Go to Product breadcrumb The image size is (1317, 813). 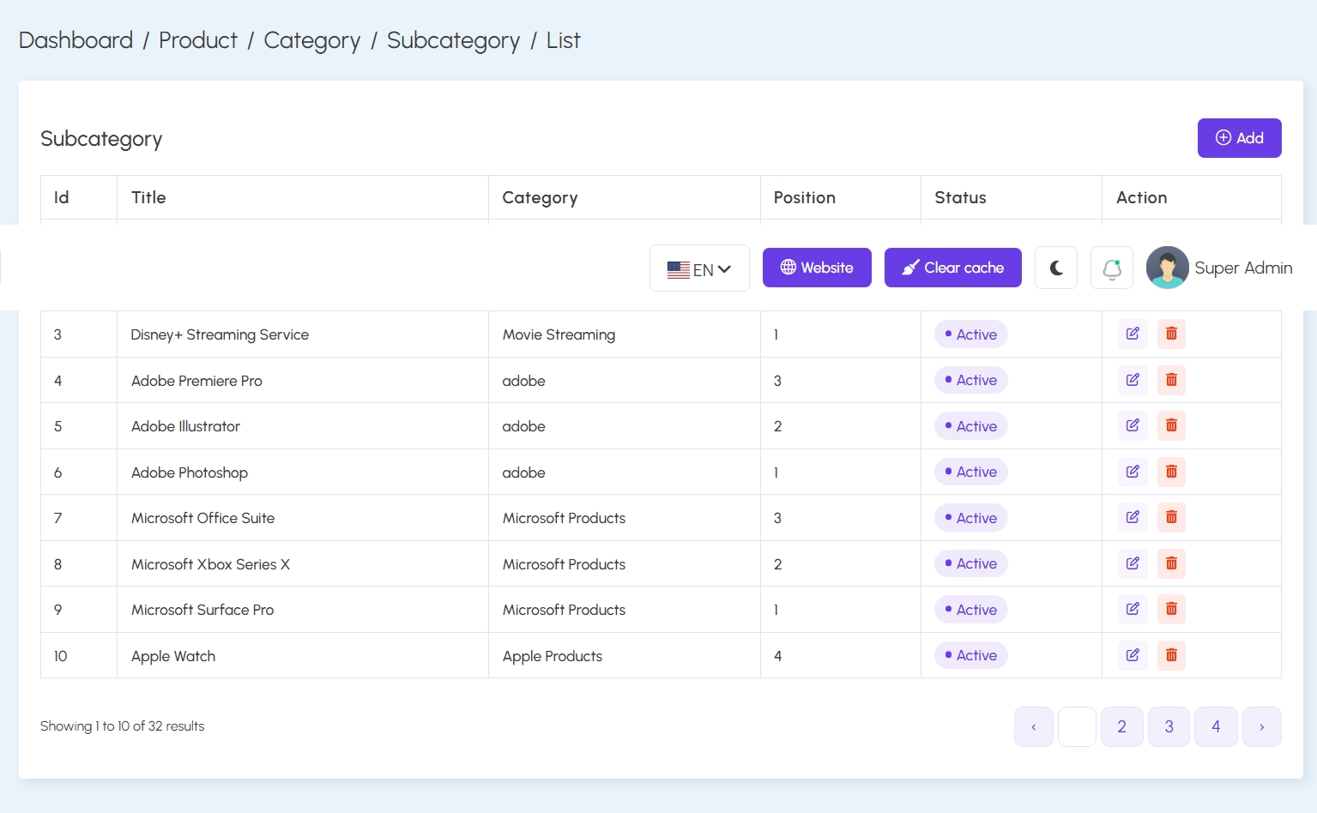pos(198,40)
